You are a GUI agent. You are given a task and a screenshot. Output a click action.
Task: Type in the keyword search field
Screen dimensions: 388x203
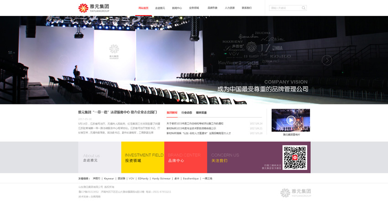(285, 8)
